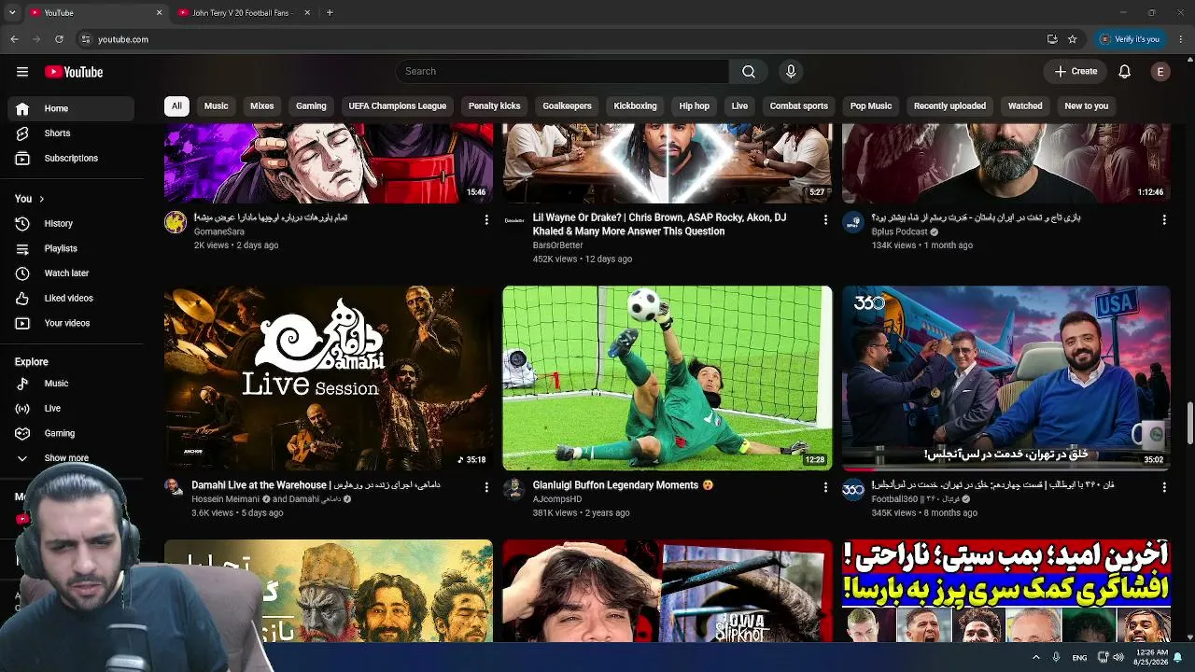Screen dimensions: 1195x672
Task: Select the Combat sports chip
Action: click(799, 106)
